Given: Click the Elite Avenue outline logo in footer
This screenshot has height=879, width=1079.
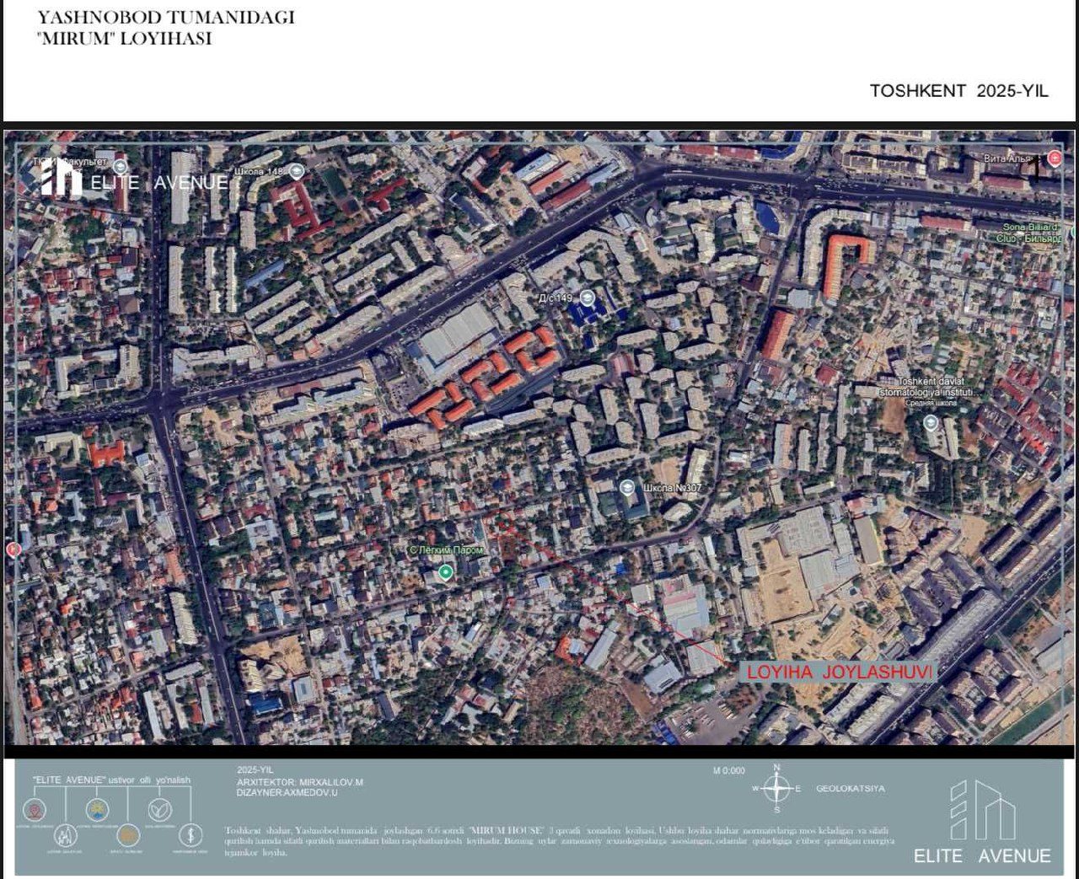Looking at the screenshot, I should tap(982, 811).
